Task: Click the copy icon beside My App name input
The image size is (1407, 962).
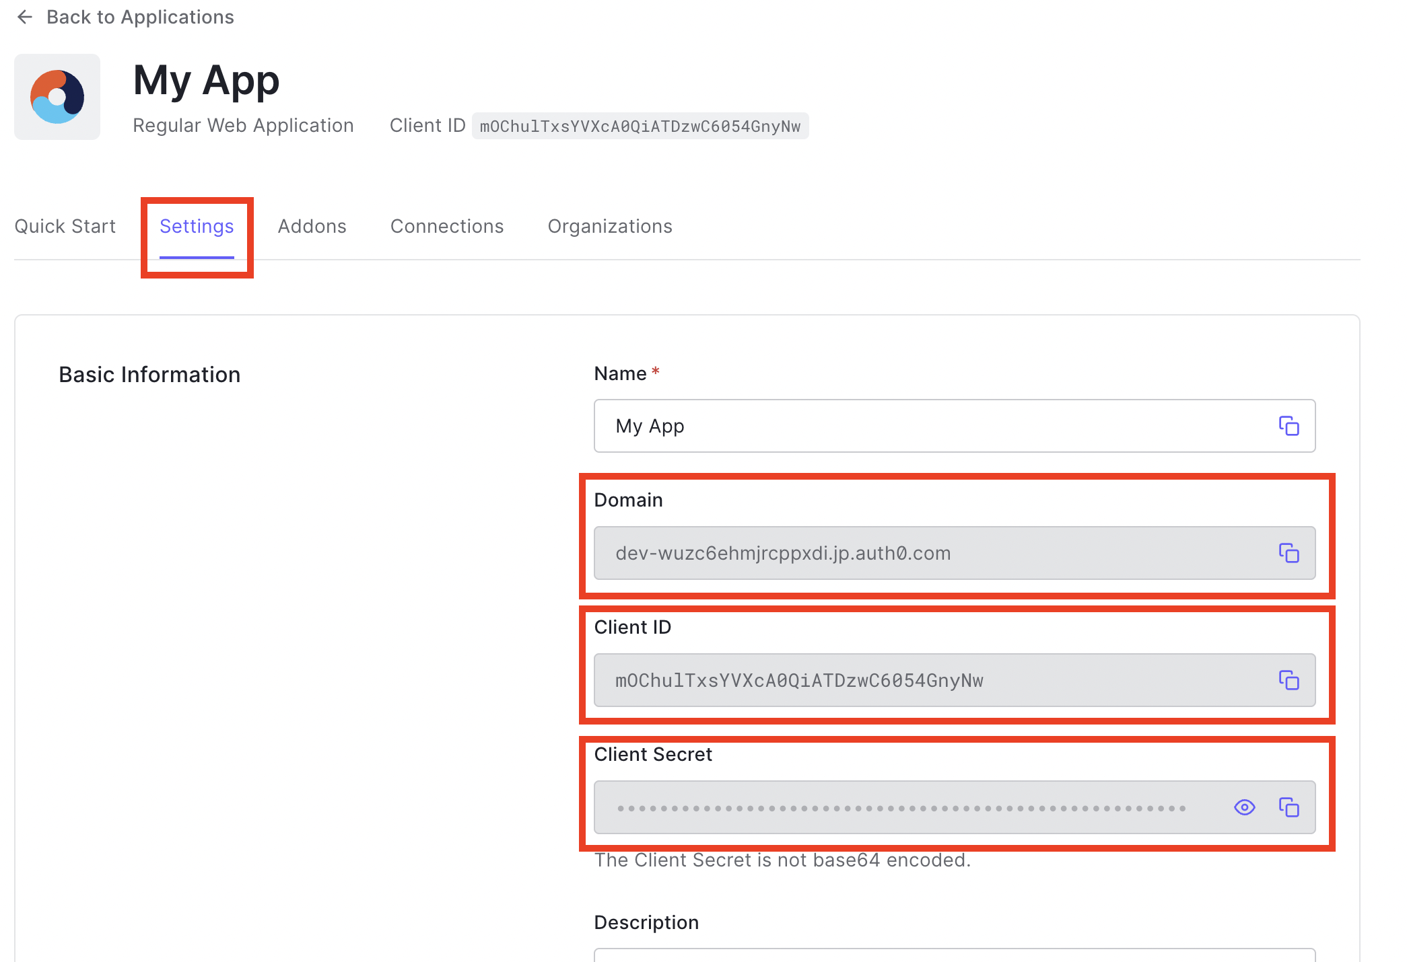Action: tap(1289, 426)
